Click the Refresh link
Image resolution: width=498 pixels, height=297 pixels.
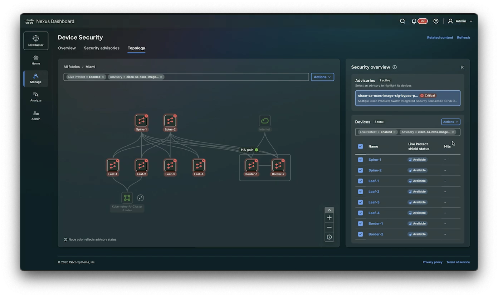pyautogui.click(x=463, y=37)
